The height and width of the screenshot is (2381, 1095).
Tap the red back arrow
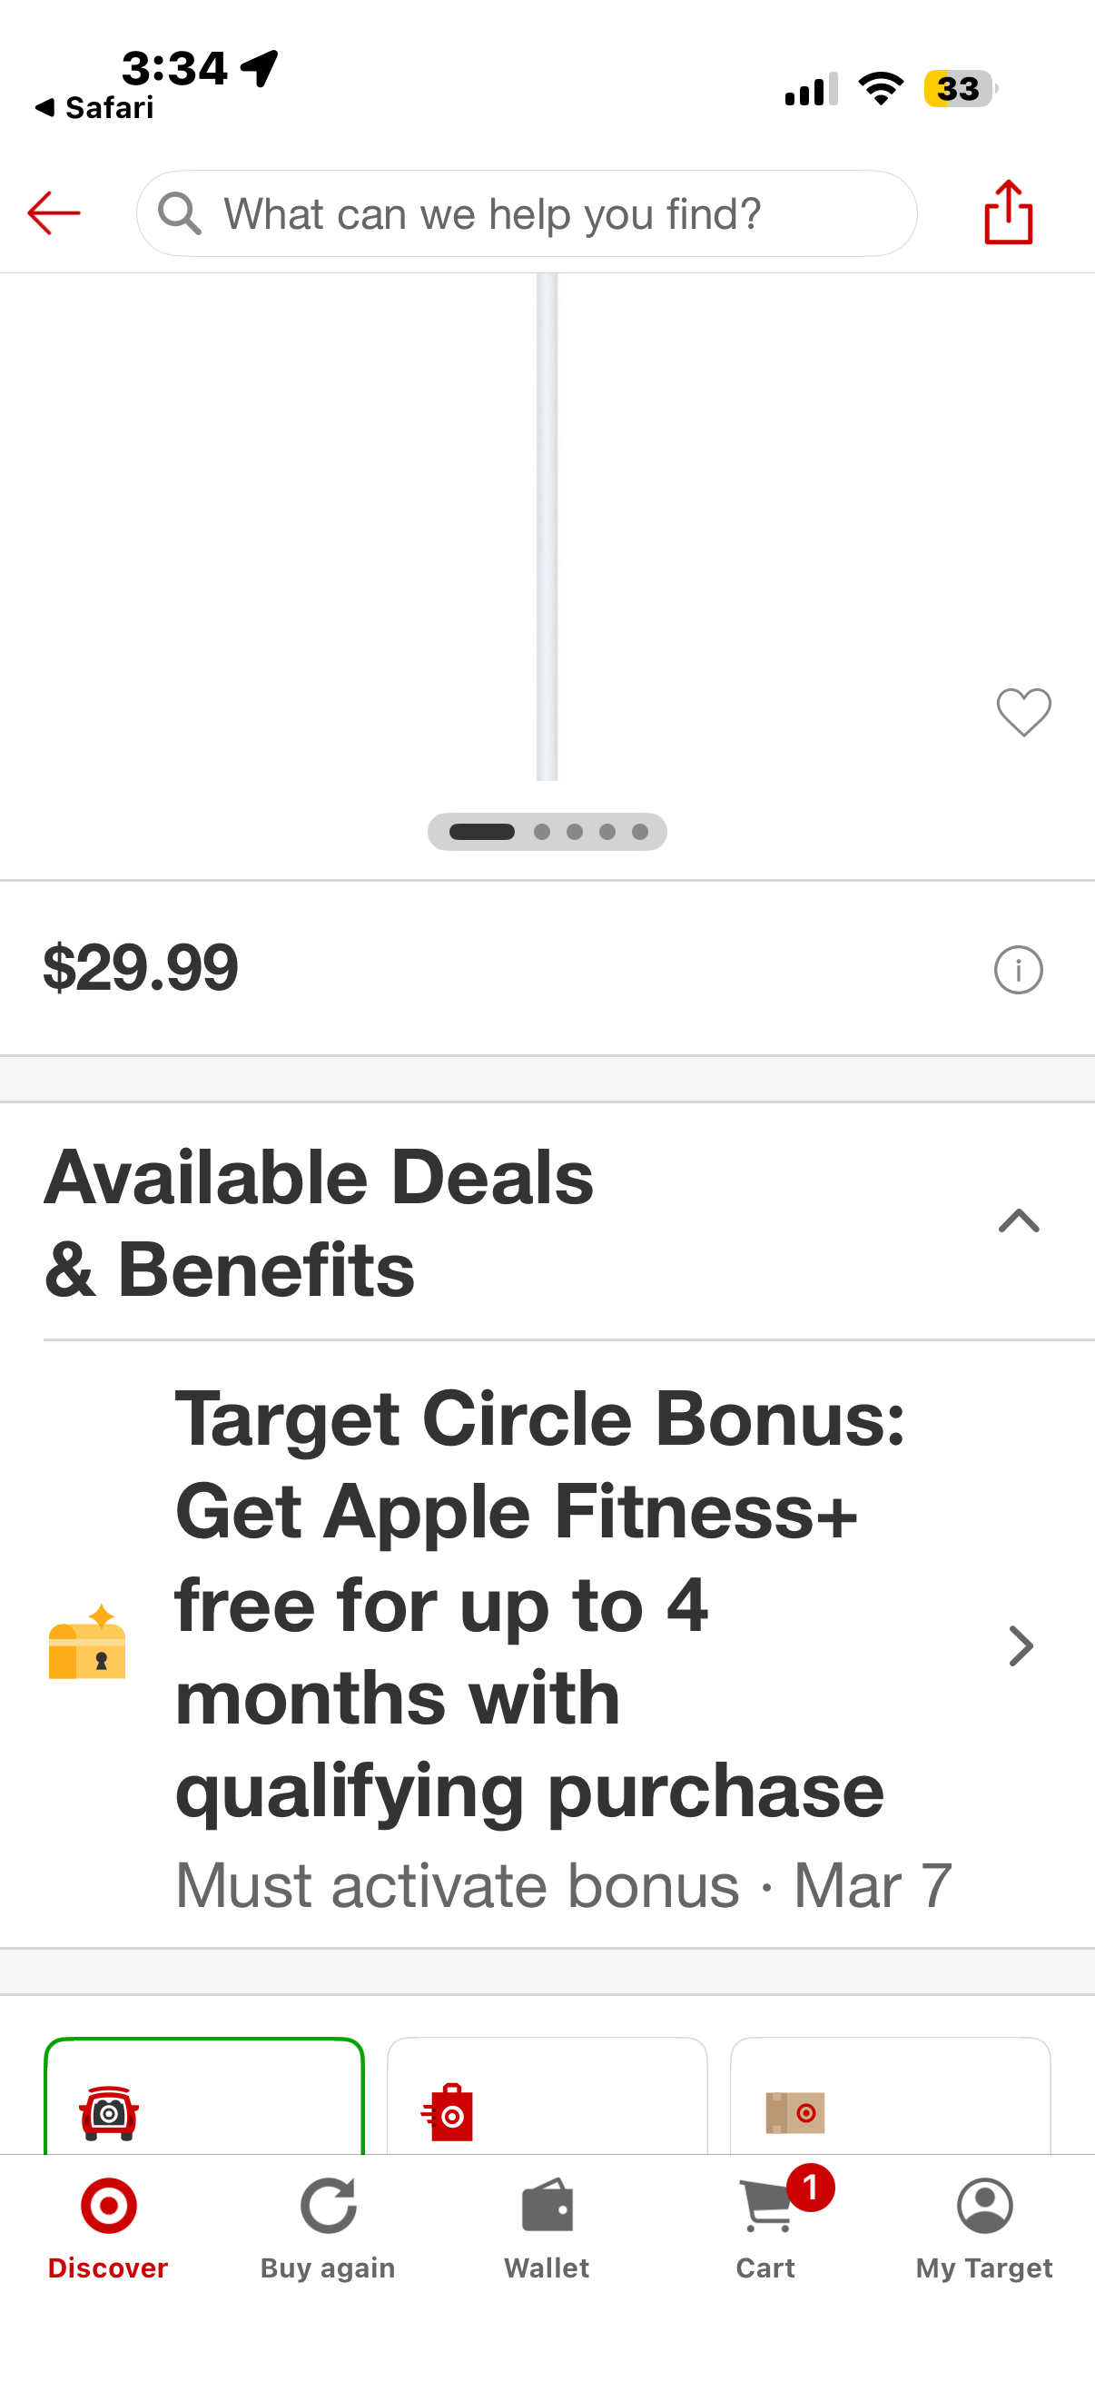54,213
